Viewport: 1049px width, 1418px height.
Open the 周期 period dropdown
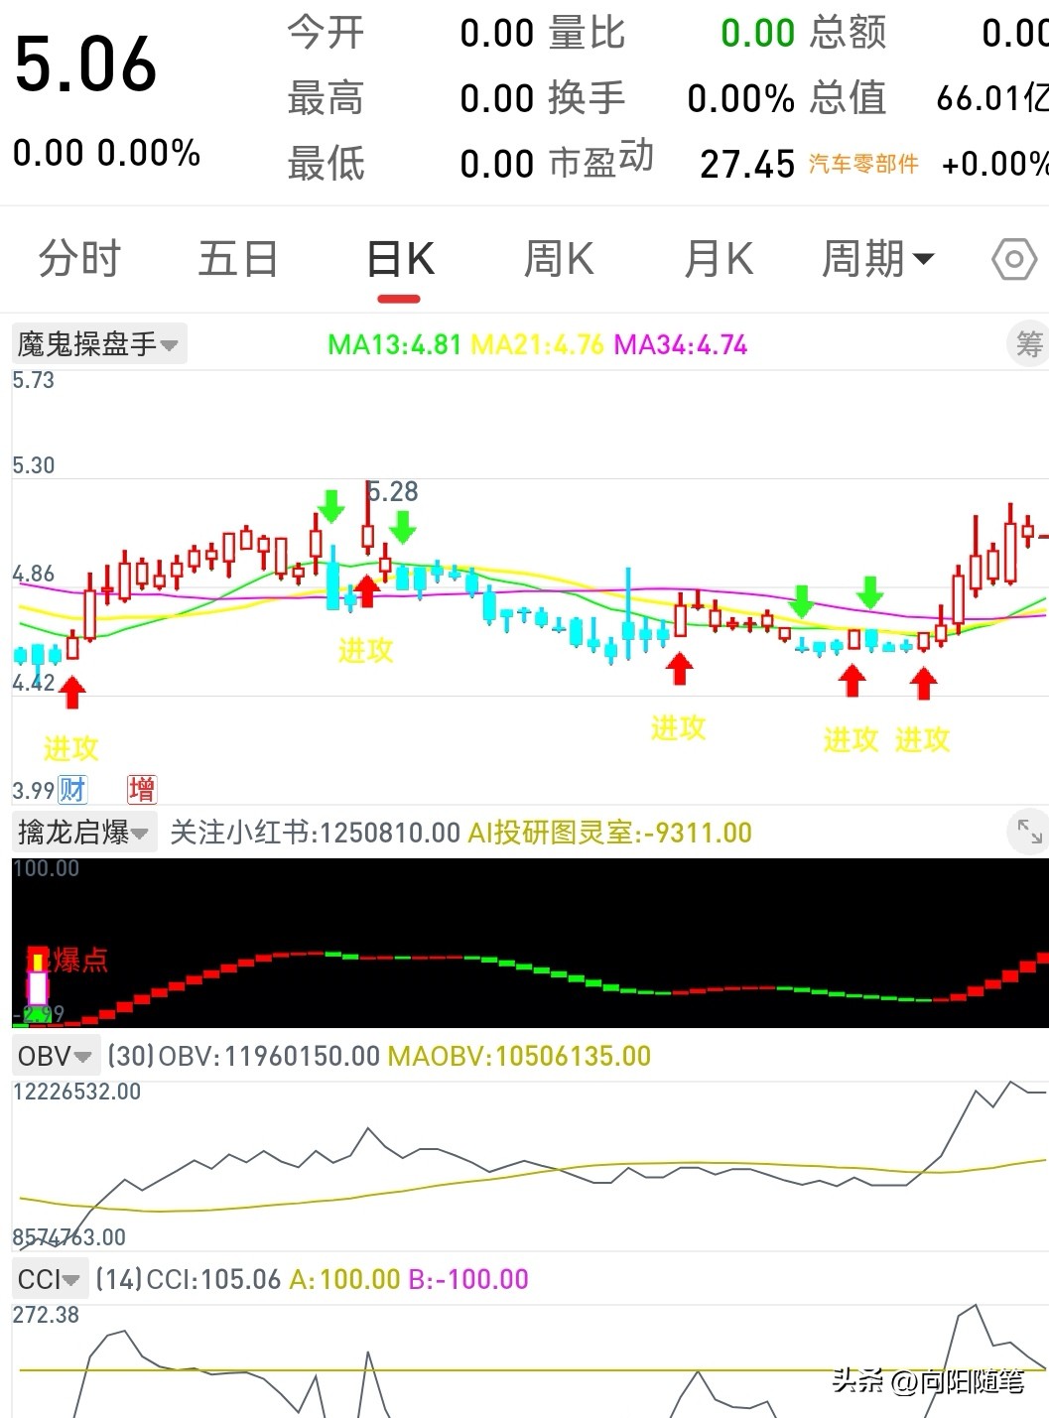879,259
